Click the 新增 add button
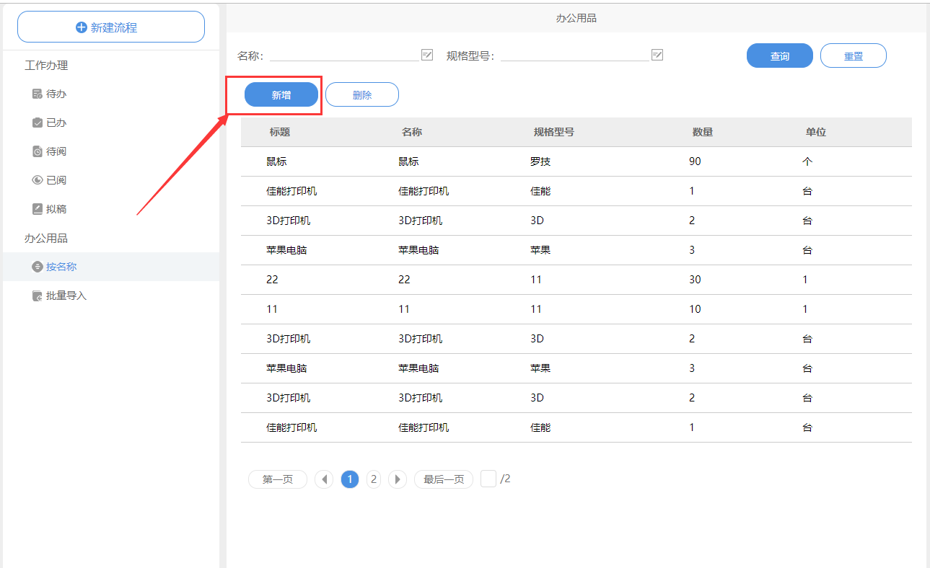930x568 pixels. tap(281, 94)
